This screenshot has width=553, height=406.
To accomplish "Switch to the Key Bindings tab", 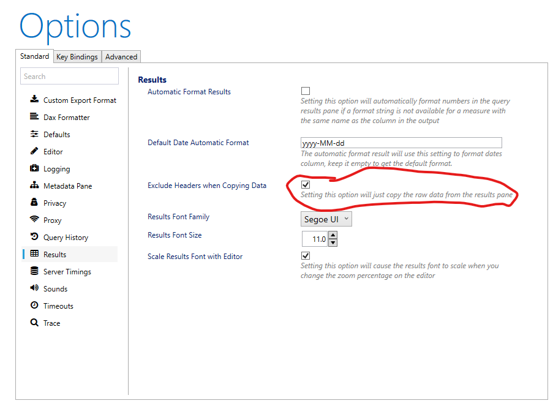I will [77, 56].
